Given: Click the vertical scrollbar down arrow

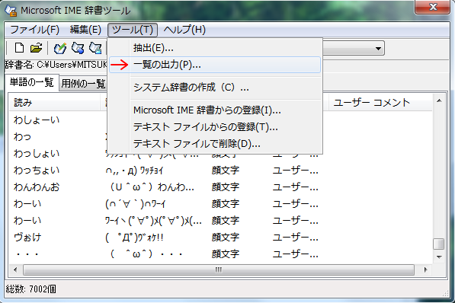Looking at the screenshot, I should pos(439,257).
